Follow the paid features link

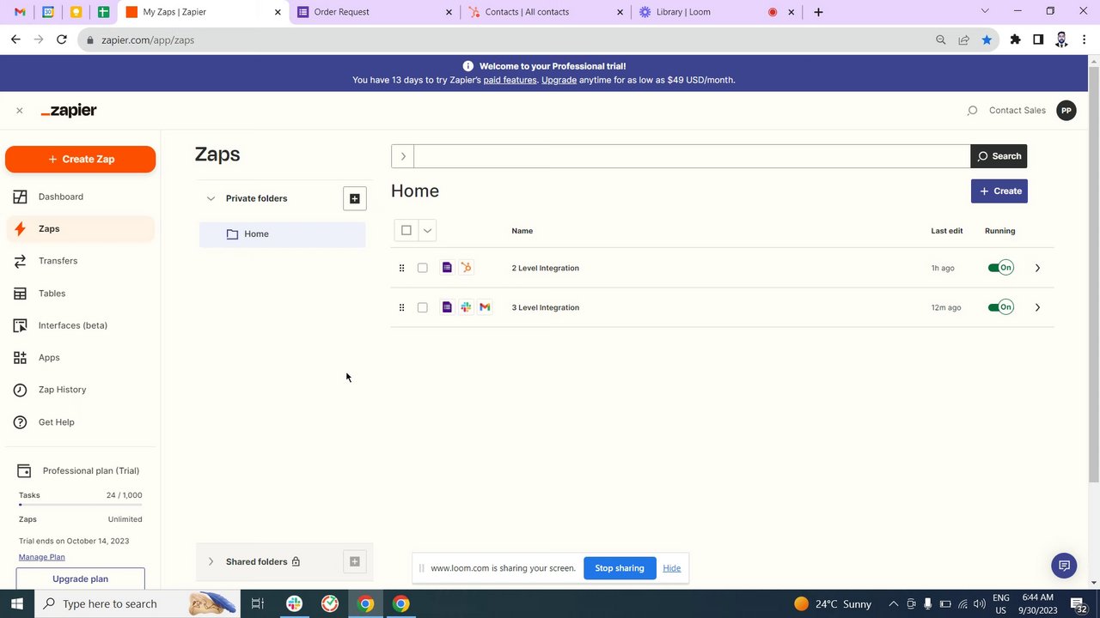pyautogui.click(x=510, y=80)
